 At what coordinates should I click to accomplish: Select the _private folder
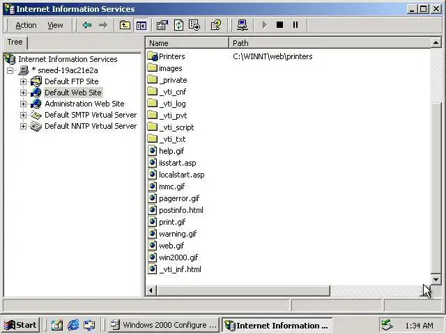173,80
